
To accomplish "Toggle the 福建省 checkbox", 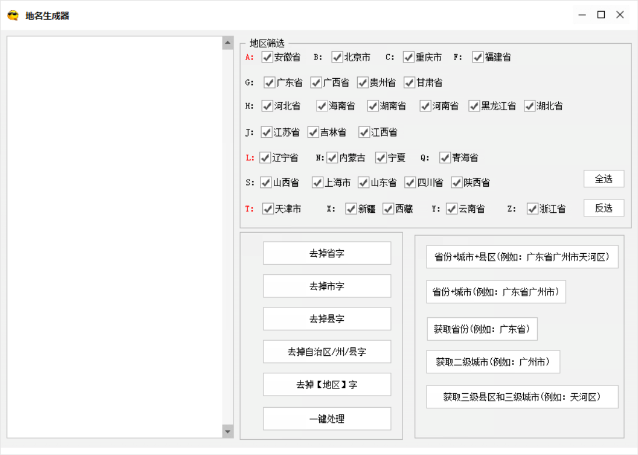I will point(478,57).
